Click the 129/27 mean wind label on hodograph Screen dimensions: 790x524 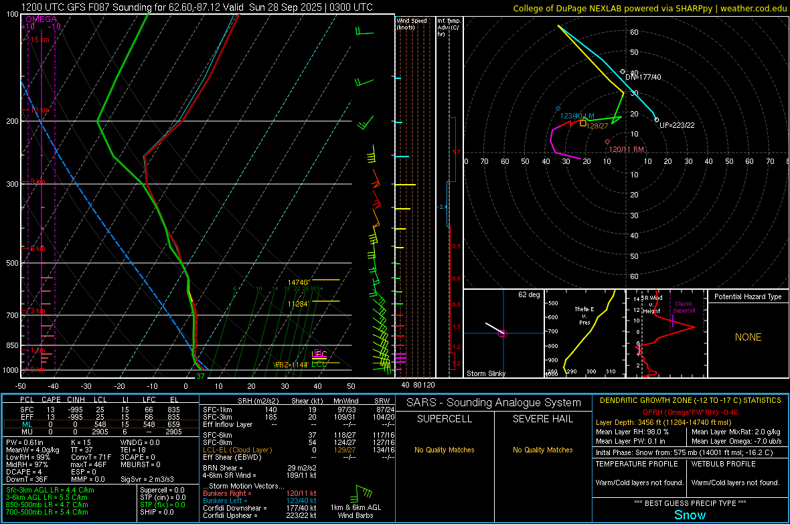(x=597, y=126)
